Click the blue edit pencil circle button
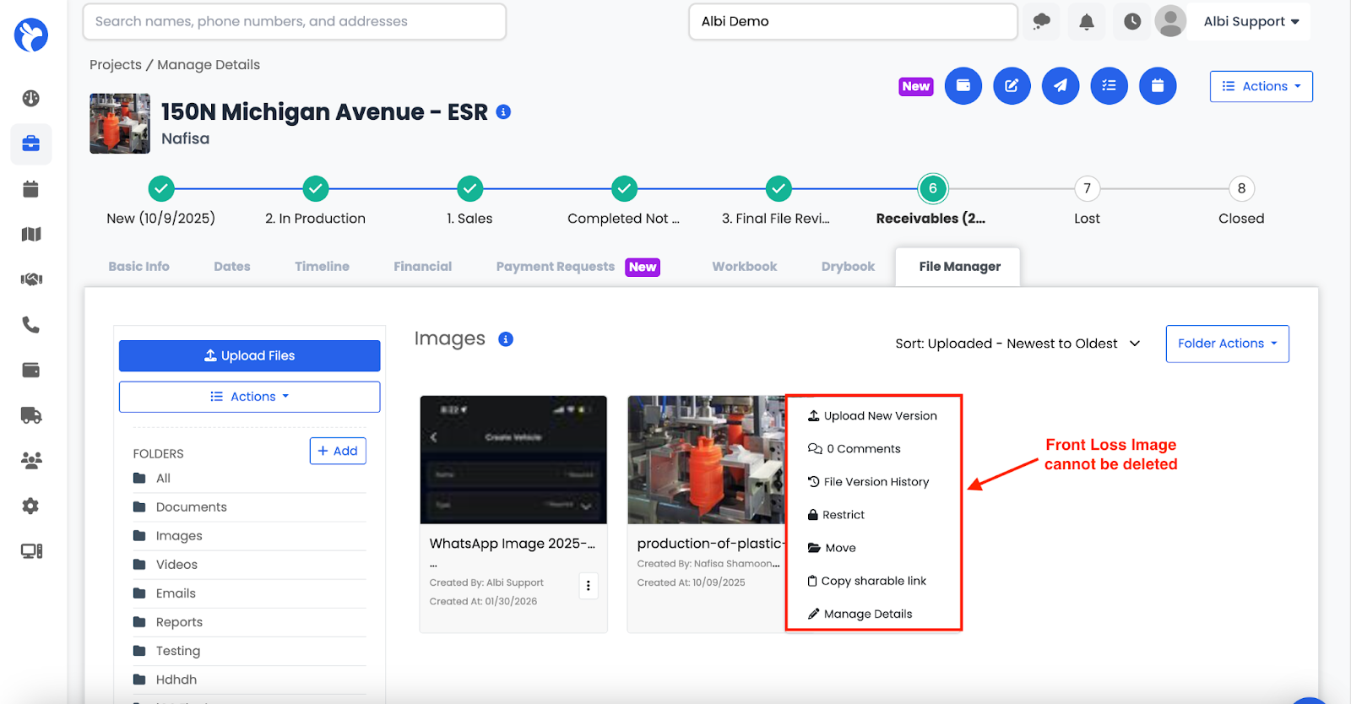Image resolution: width=1351 pixels, height=704 pixels. pyautogui.click(x=1012, y=86)
